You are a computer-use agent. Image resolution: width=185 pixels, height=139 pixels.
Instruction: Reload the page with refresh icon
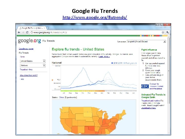[x=27, y=32]
